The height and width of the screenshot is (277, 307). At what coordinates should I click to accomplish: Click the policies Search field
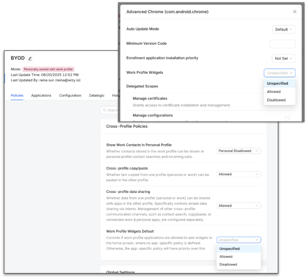[109, 110]
